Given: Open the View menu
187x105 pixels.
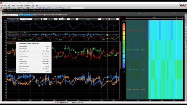Looking at the screenshot, I should click(x=9, y=5).
